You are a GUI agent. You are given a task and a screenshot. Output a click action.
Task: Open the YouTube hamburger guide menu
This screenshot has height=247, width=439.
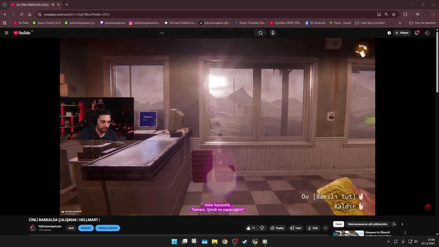pos(7,33)
